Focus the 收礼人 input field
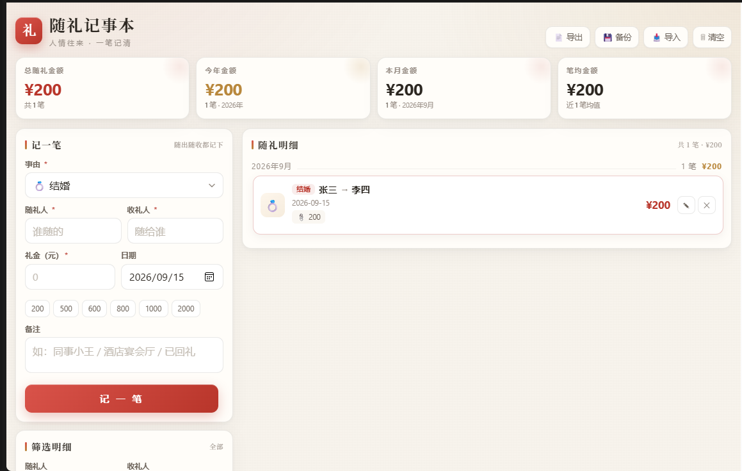Image resolution: width=742 pixels, height=471 pixels. [175, 231]
